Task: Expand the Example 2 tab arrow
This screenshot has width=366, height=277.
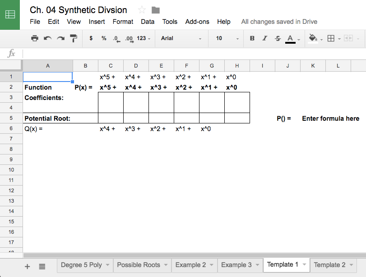Action: coord(212,265)
